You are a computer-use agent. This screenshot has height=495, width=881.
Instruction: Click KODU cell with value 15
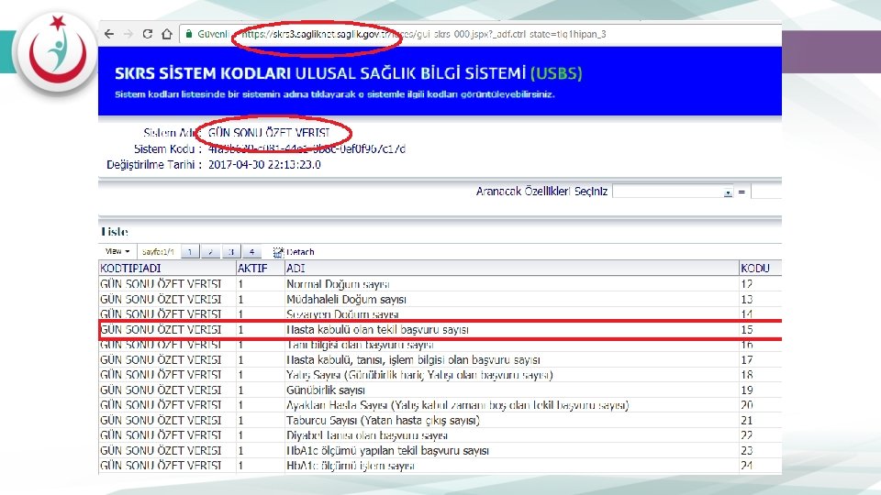coord(760,329)
